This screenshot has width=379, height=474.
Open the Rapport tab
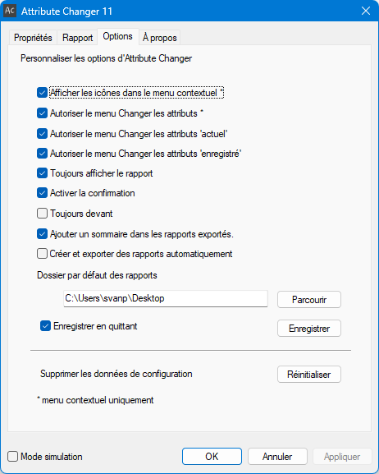click(x=77, y=38)
